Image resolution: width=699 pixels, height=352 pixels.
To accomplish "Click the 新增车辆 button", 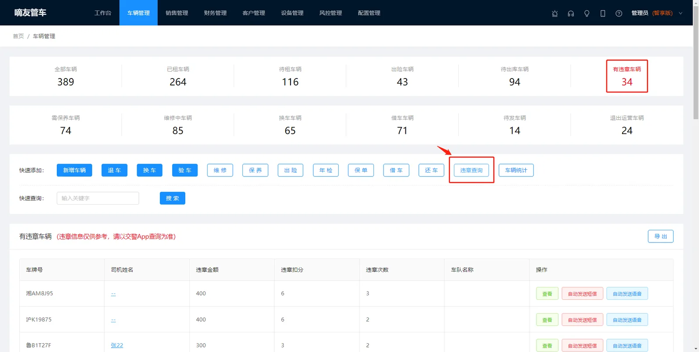I will (74, 170).
